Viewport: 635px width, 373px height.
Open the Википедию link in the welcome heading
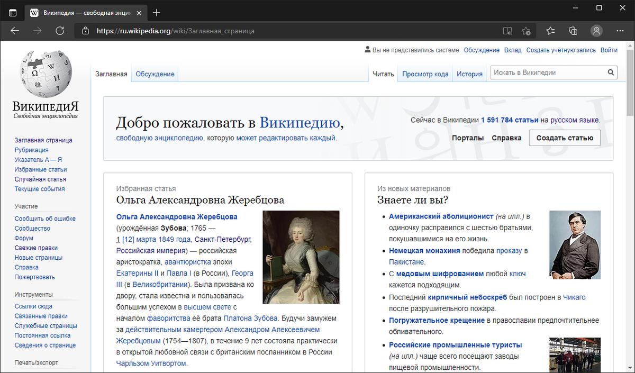pyautogui.click(x=299, y=123)
